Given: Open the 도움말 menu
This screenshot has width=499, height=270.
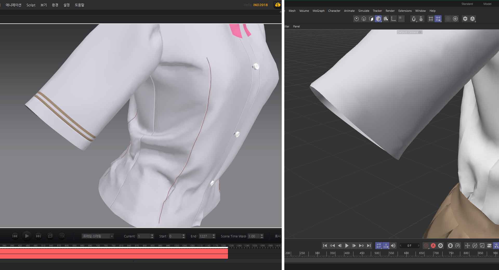Looking at the screenshot, I should [80, 5].
